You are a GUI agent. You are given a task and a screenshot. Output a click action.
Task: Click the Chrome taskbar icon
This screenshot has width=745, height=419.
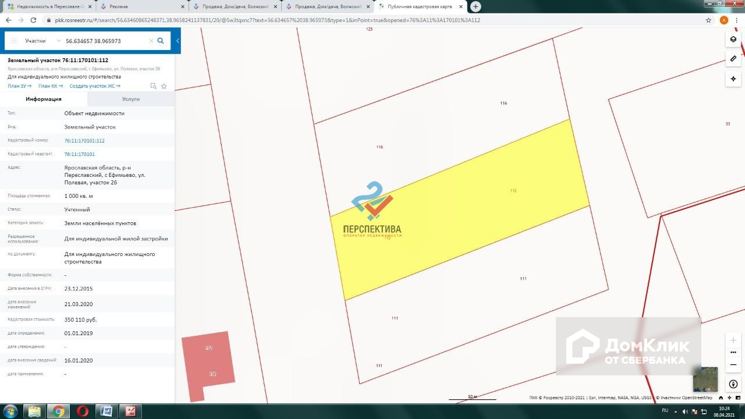(58, 411)
